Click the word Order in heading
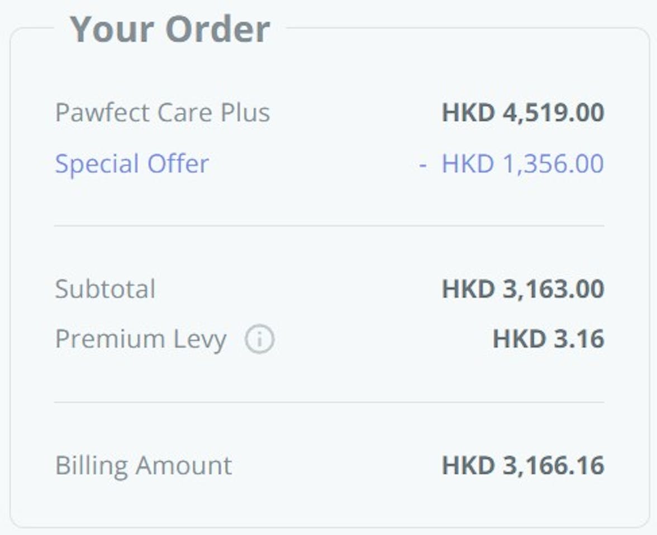Image resolution: width=657 pixels, height=535 pixels. coord(218,29)
